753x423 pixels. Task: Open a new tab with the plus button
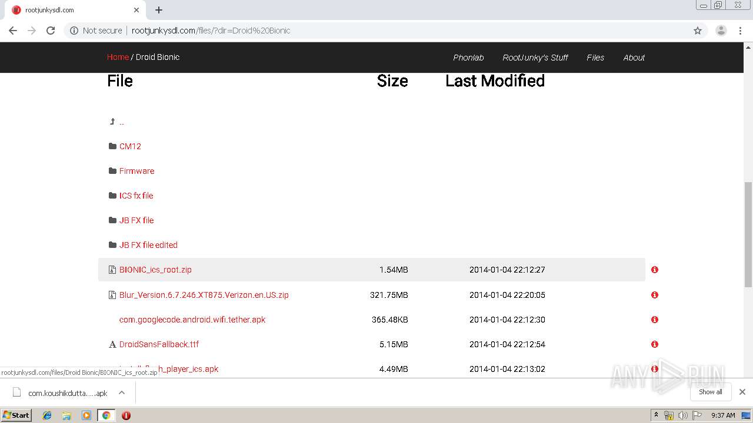(159, 10)
